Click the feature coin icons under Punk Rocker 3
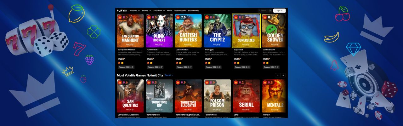The height and width of the screenshot is (126, 403). pyautogui.click(x=149, y=63)
